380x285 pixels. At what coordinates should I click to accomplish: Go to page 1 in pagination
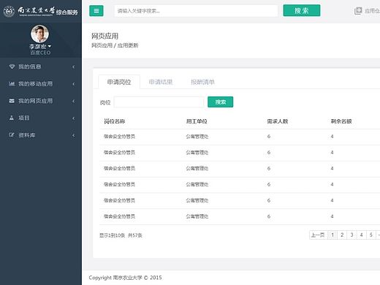[332, 235]
